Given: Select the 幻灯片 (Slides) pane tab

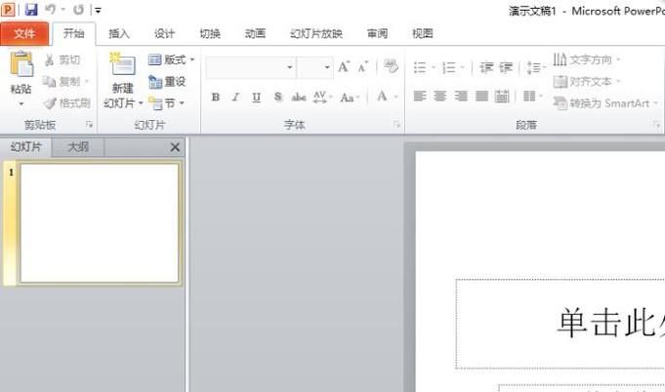Looking at the screenshot, I should coord(26,147).
